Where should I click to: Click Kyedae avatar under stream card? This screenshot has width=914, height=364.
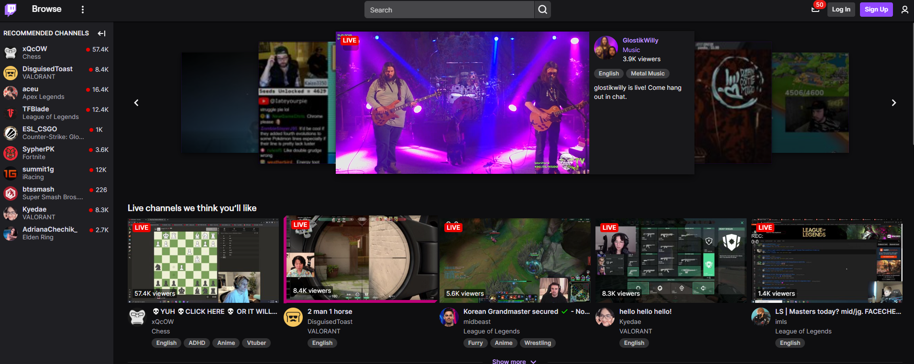coord(605,317)
